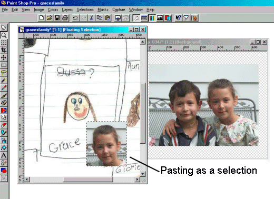Click the funnel-shaped toolbar icon
The width and height of the screenshot is (274, 199).
click(x=186, y=18)
